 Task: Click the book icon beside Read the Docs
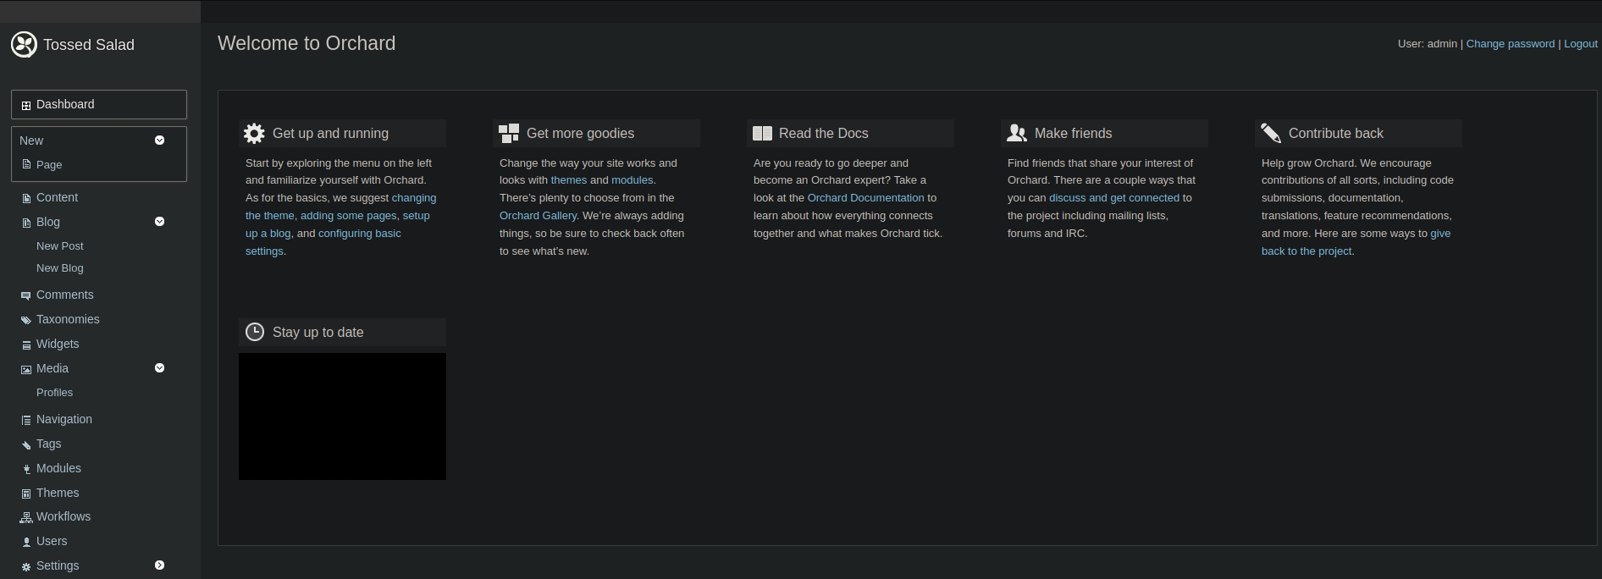point(762,134)
